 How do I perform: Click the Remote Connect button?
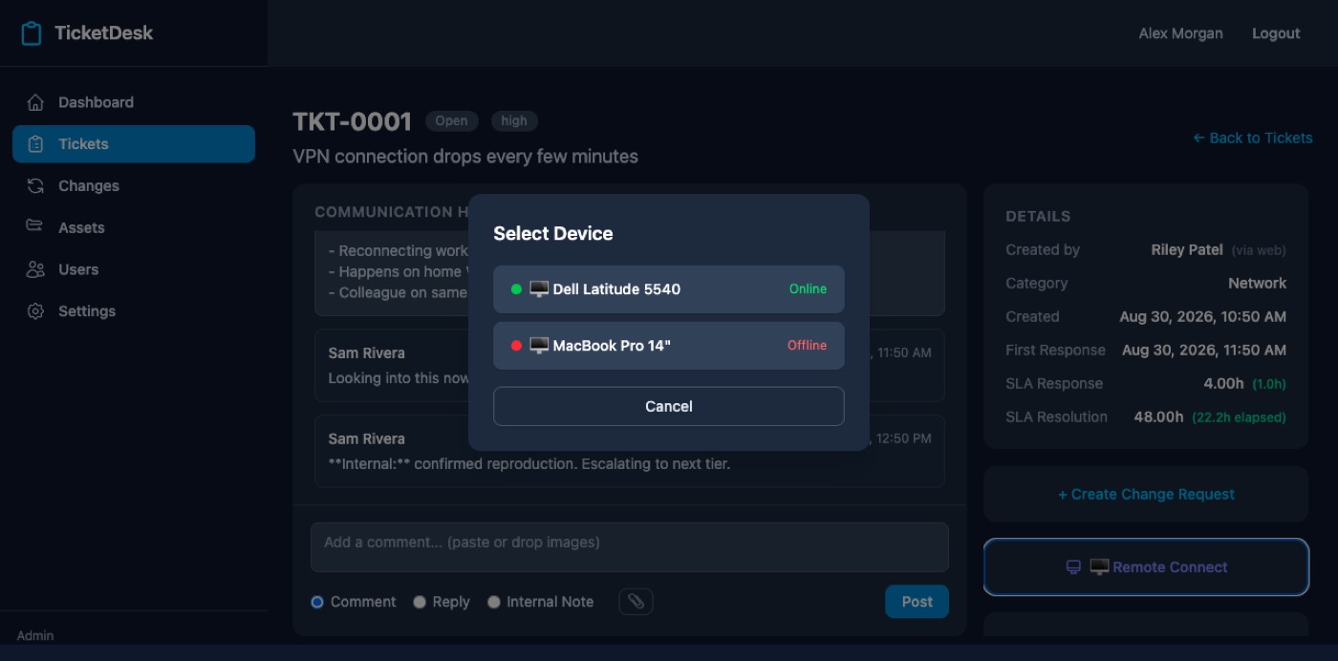(1146, 567)
